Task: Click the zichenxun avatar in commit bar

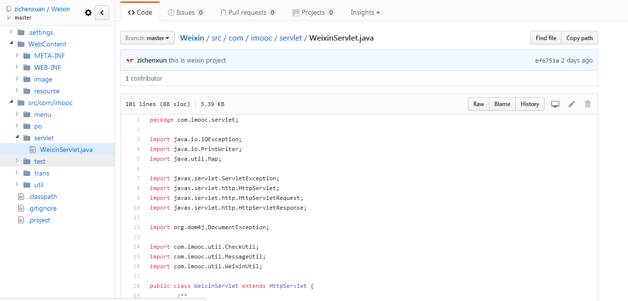Action: point(130,61)
